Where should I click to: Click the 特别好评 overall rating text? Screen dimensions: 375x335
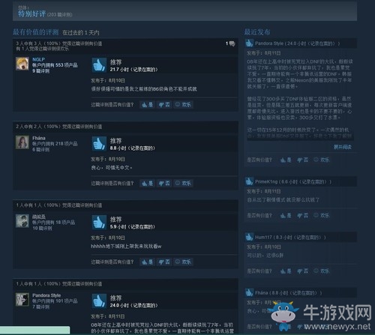[31, 13]
